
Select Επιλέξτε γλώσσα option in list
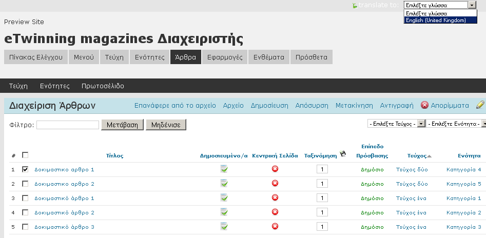point(440,14)
